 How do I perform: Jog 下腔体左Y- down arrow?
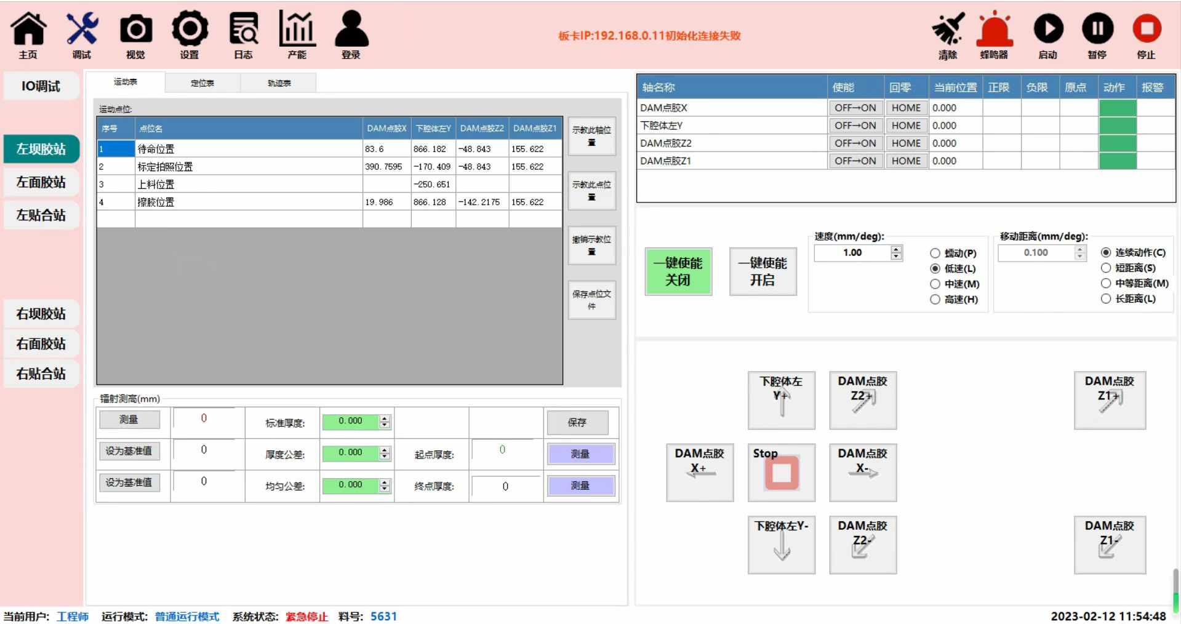pos(782,545)
